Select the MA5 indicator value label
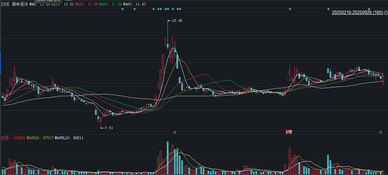The height and width of the screenshot is (175, 388). [40, 4]
